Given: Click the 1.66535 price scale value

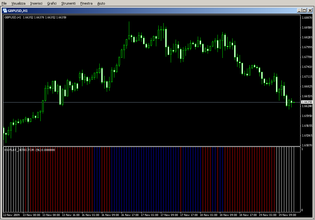Looking at the screenshot, I should click(x=307, y=96).
